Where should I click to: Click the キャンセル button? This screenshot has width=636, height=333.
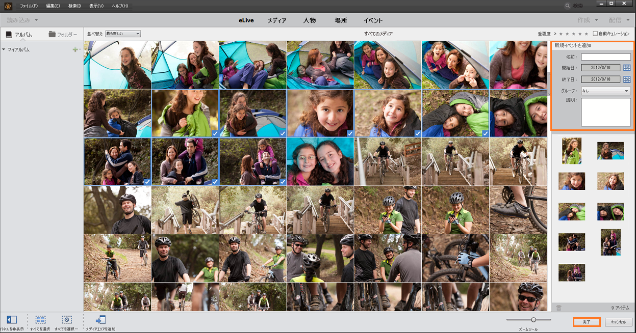[x=618, y=322]
